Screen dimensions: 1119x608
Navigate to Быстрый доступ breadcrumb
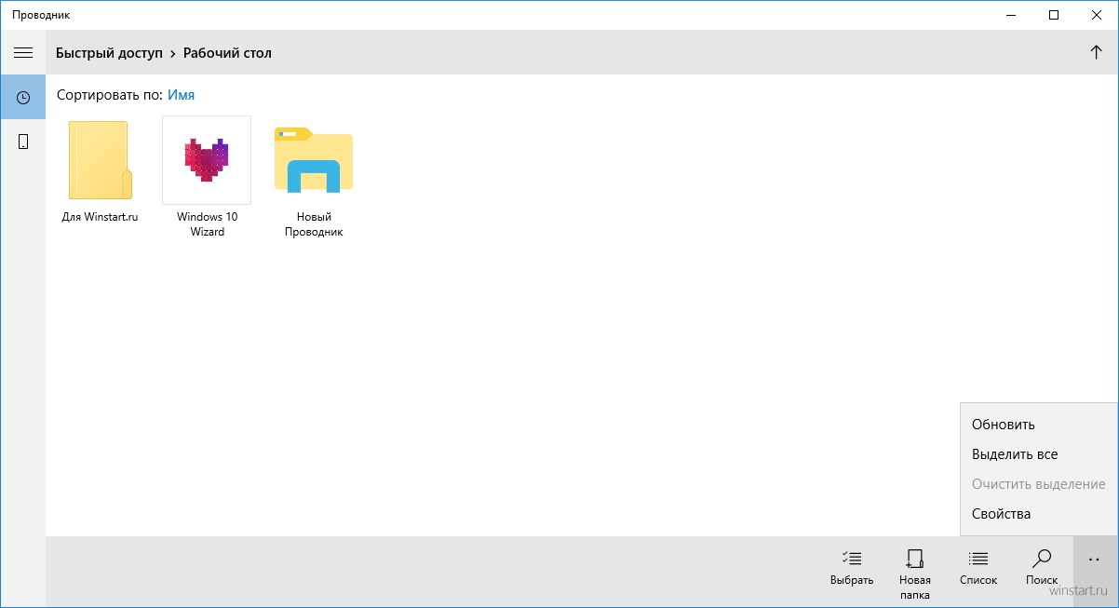coord(109,53)
